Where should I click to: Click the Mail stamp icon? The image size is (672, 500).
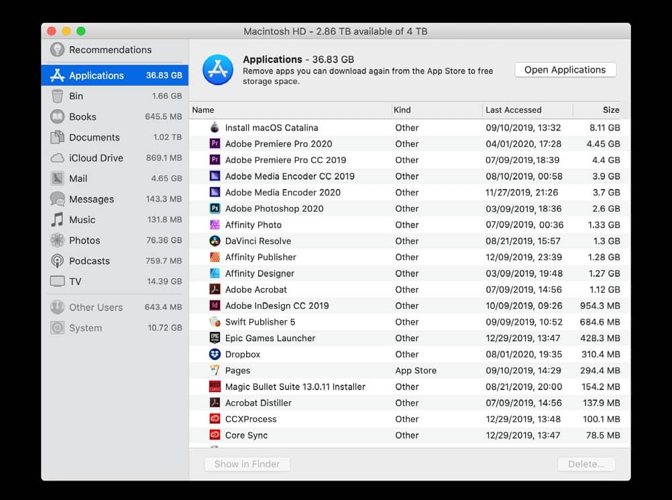click(x=57, y=178)
